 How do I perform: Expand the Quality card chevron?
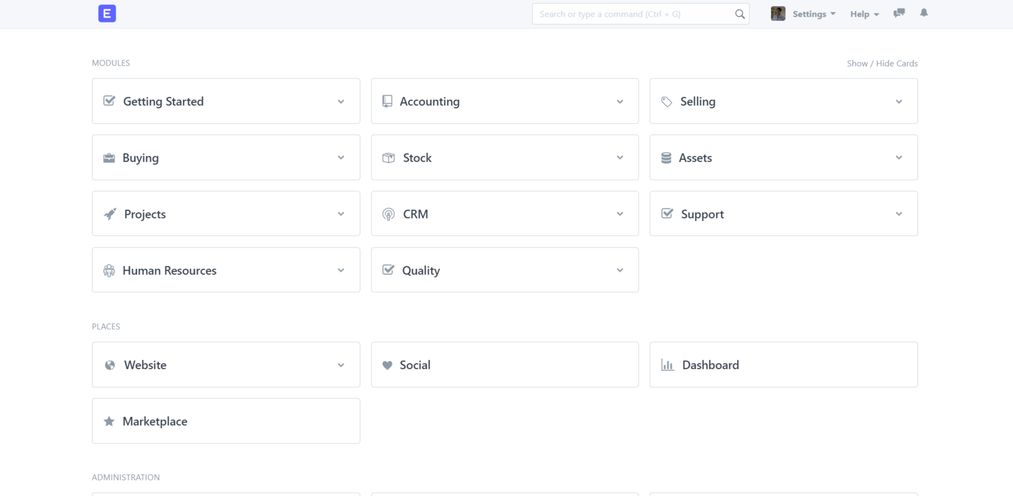point(620,271)
